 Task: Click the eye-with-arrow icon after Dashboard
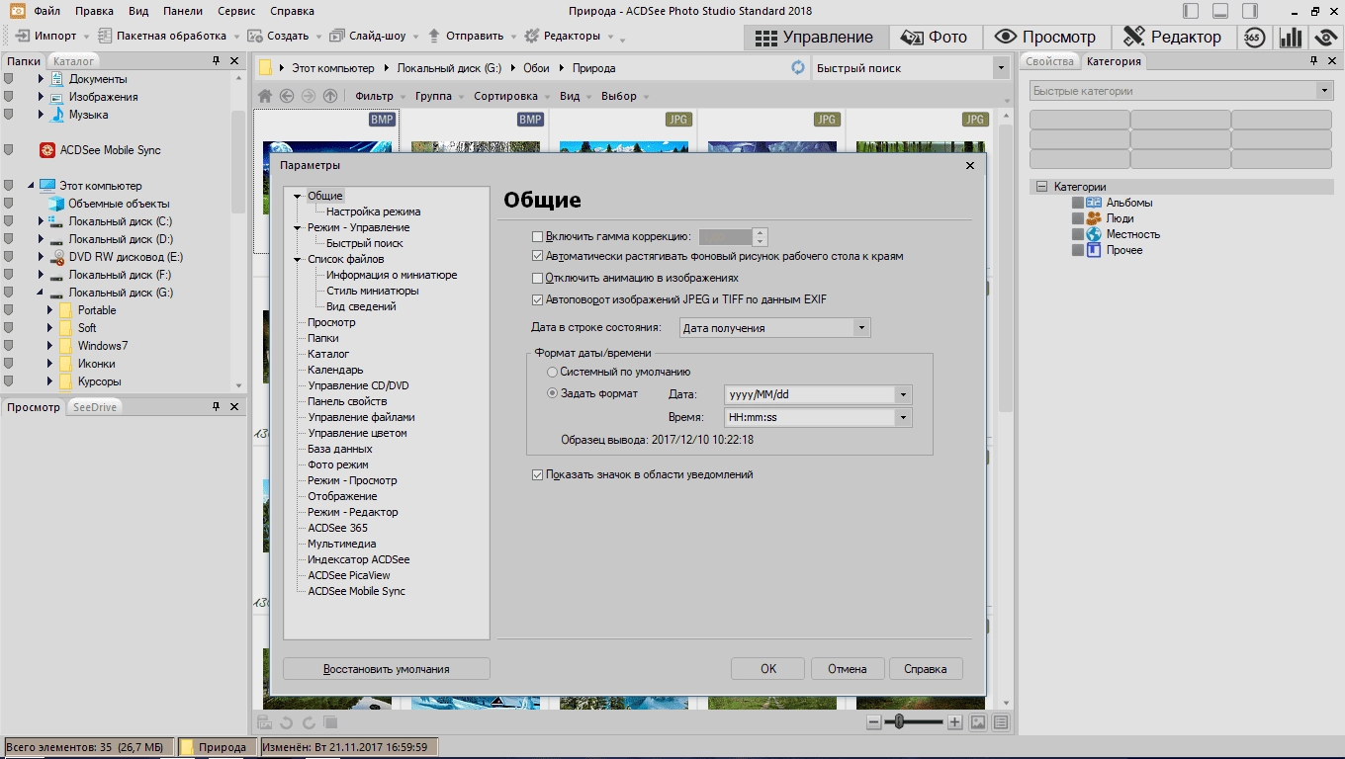coord(1326,38)
